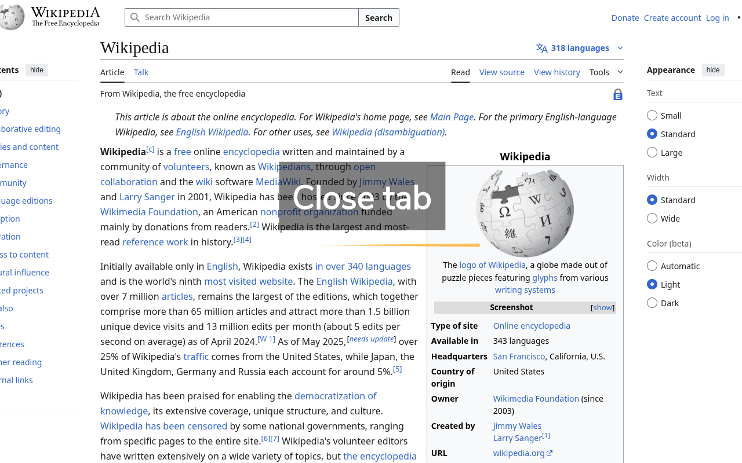This screenshot has height=463, width=742.
Task: Enable the Wide width setting
Action: point(652,218)
